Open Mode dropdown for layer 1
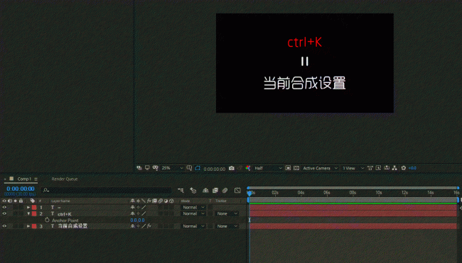The width and height of the screenshot is (462, 263). [193, 208]
